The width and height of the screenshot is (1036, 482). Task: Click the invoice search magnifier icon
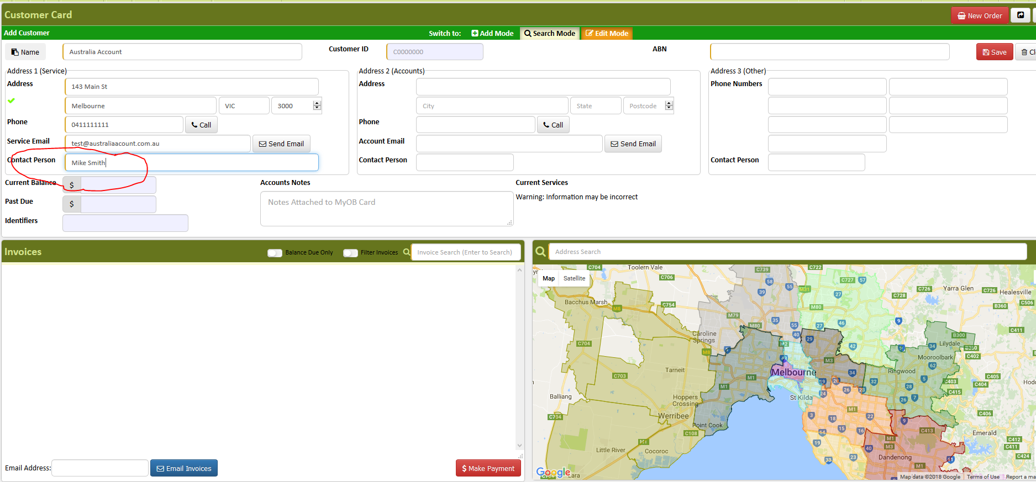407,252
